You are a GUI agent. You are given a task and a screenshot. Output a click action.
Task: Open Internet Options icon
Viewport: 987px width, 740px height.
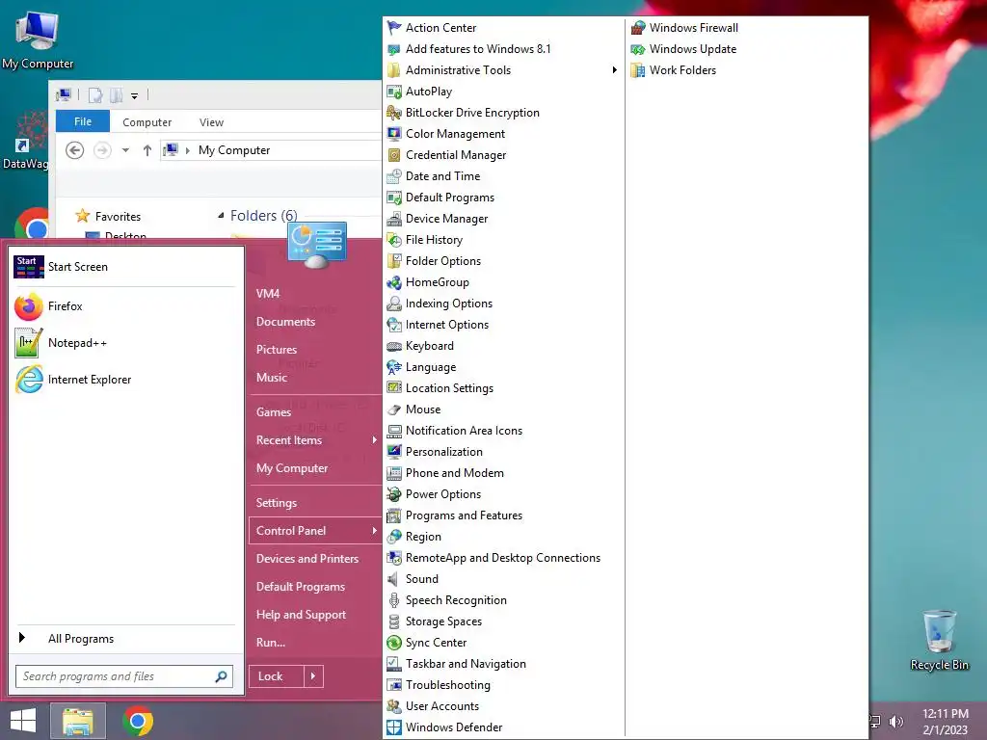(x=394, y=325)
